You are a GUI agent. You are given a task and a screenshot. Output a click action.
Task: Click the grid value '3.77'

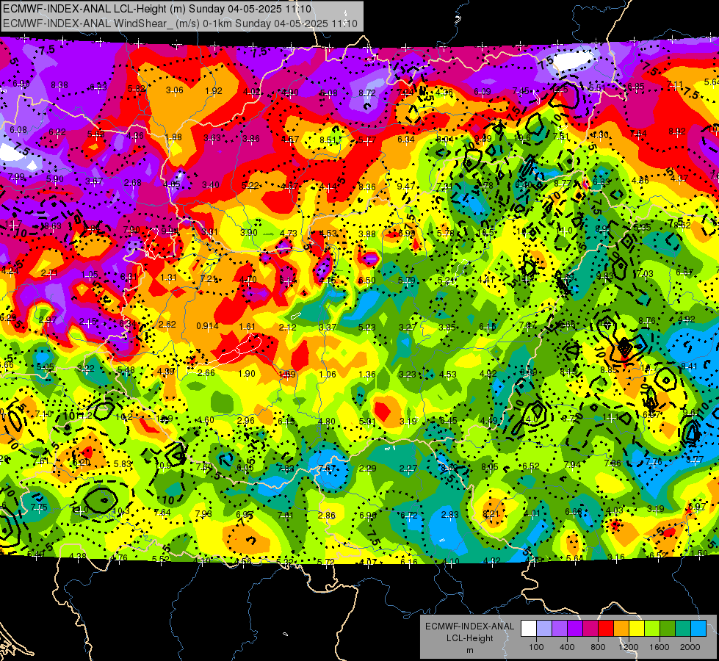(x=695, y=460)
